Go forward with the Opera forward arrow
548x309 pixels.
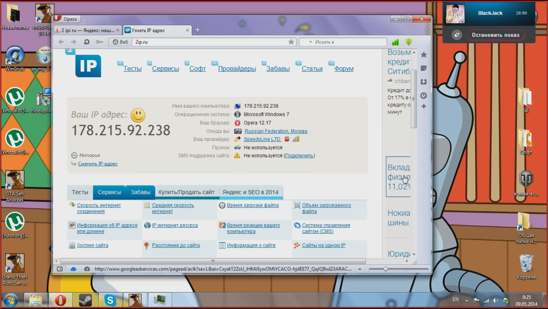(73, 42)
